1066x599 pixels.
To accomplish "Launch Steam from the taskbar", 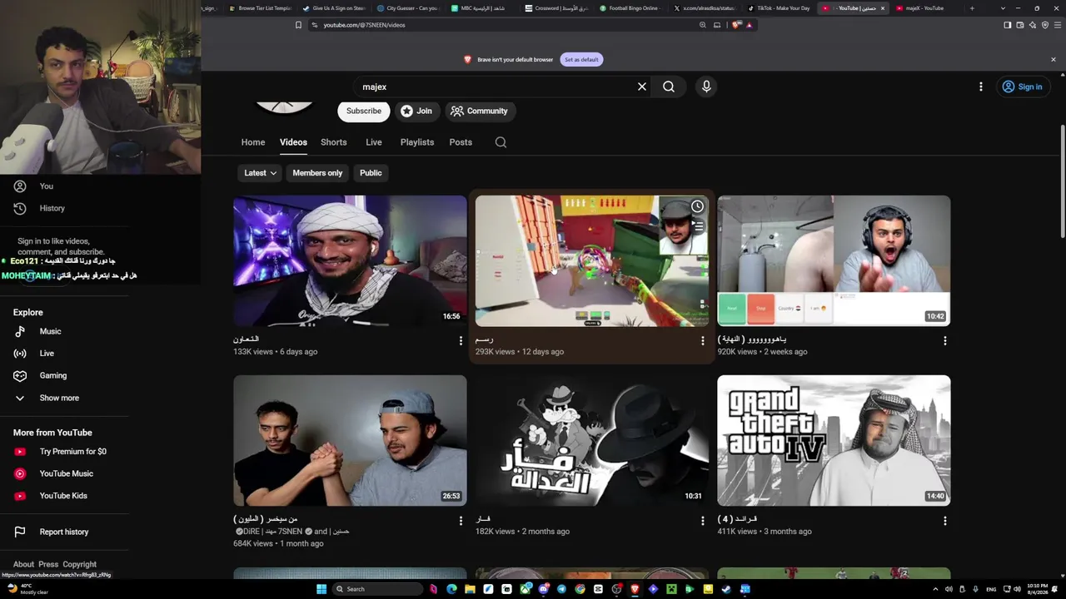I will coord(726,589).
